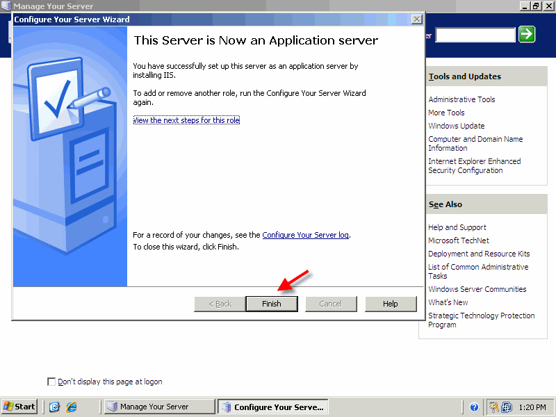This screenshot has width=556, height=417.
Task: Open the help question mark tray icon
Action: (474, 407)
